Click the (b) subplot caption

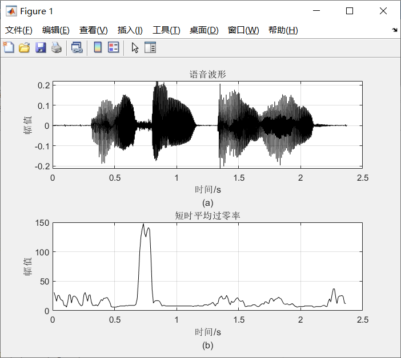tap(208, 345)
